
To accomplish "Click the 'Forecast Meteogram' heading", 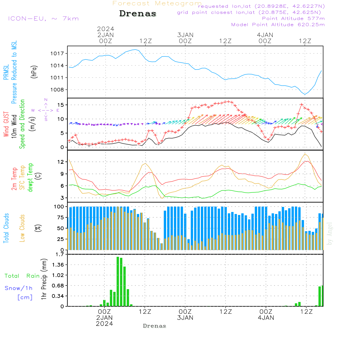I will click(x=157, y=3).
